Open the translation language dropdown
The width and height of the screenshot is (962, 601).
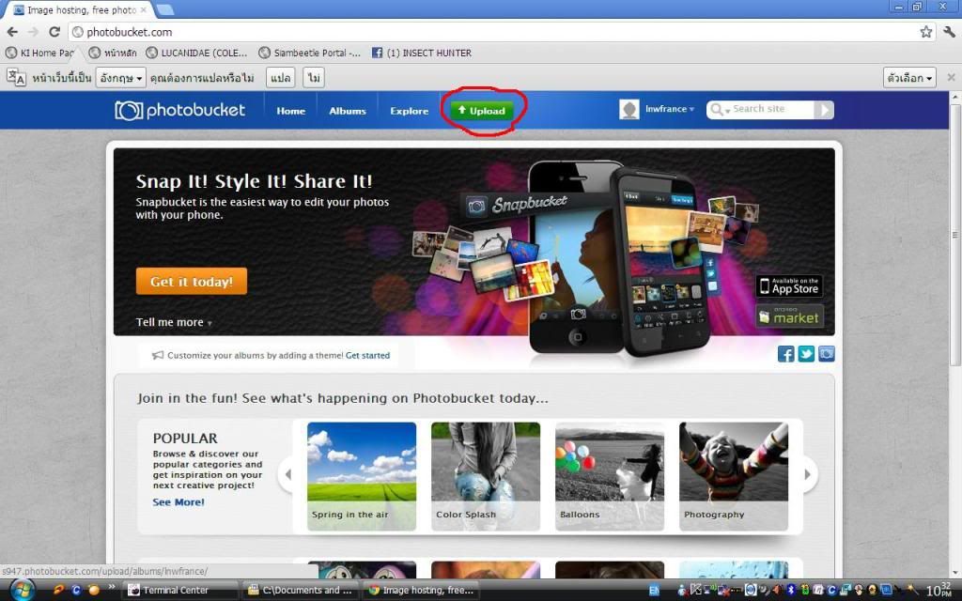coord(121,78)
